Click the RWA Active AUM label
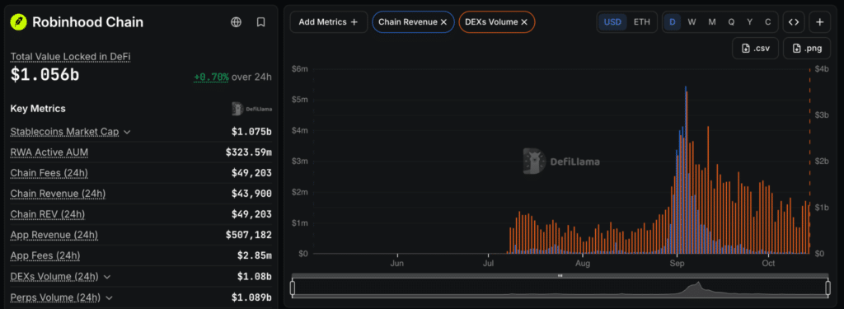Viewport: 844px width, 309px height. click(49, 152)
